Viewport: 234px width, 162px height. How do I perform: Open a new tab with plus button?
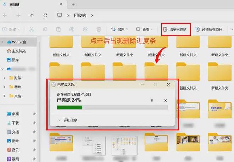pos(73,4)
